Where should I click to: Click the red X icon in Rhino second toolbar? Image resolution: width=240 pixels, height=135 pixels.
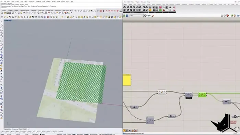pos(48,17)
